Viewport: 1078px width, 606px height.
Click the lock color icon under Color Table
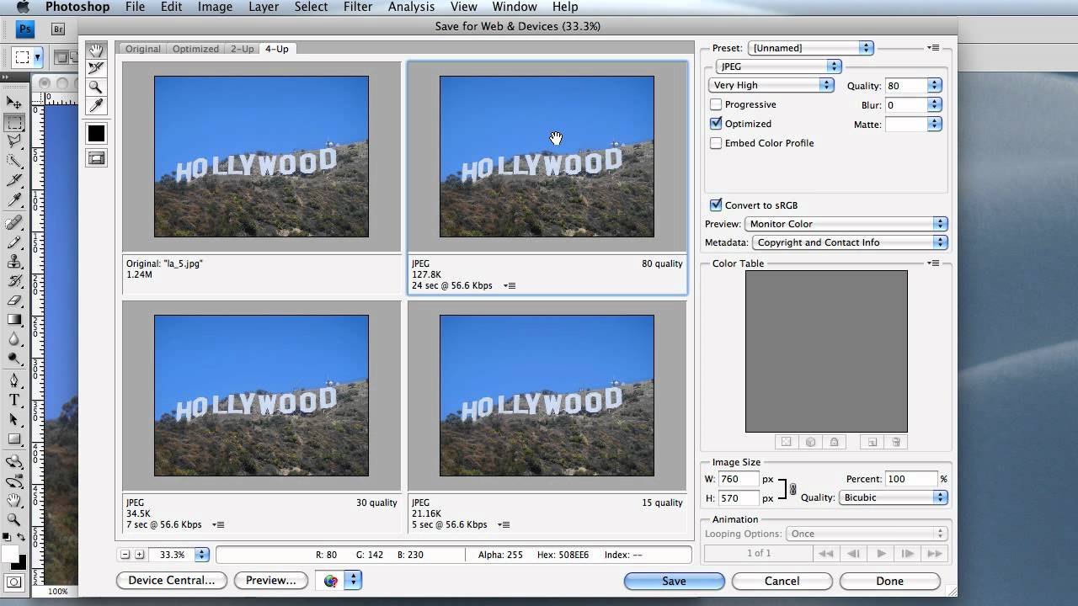[x=834, y=442]
